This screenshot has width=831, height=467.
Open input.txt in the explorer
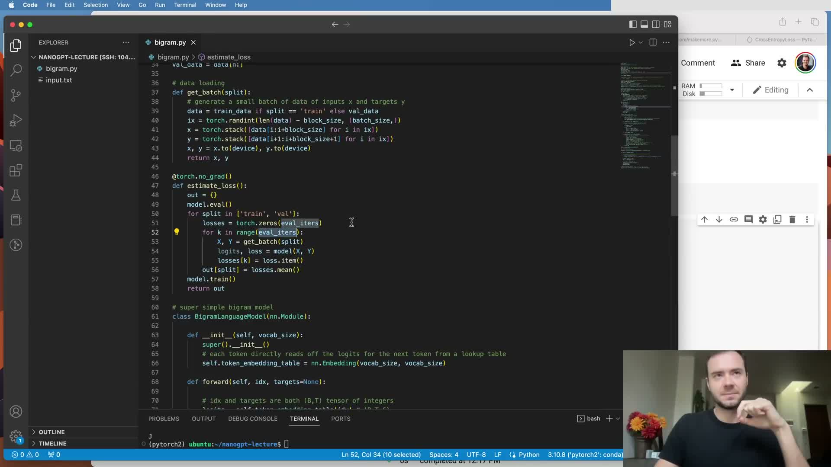[59, 80]
